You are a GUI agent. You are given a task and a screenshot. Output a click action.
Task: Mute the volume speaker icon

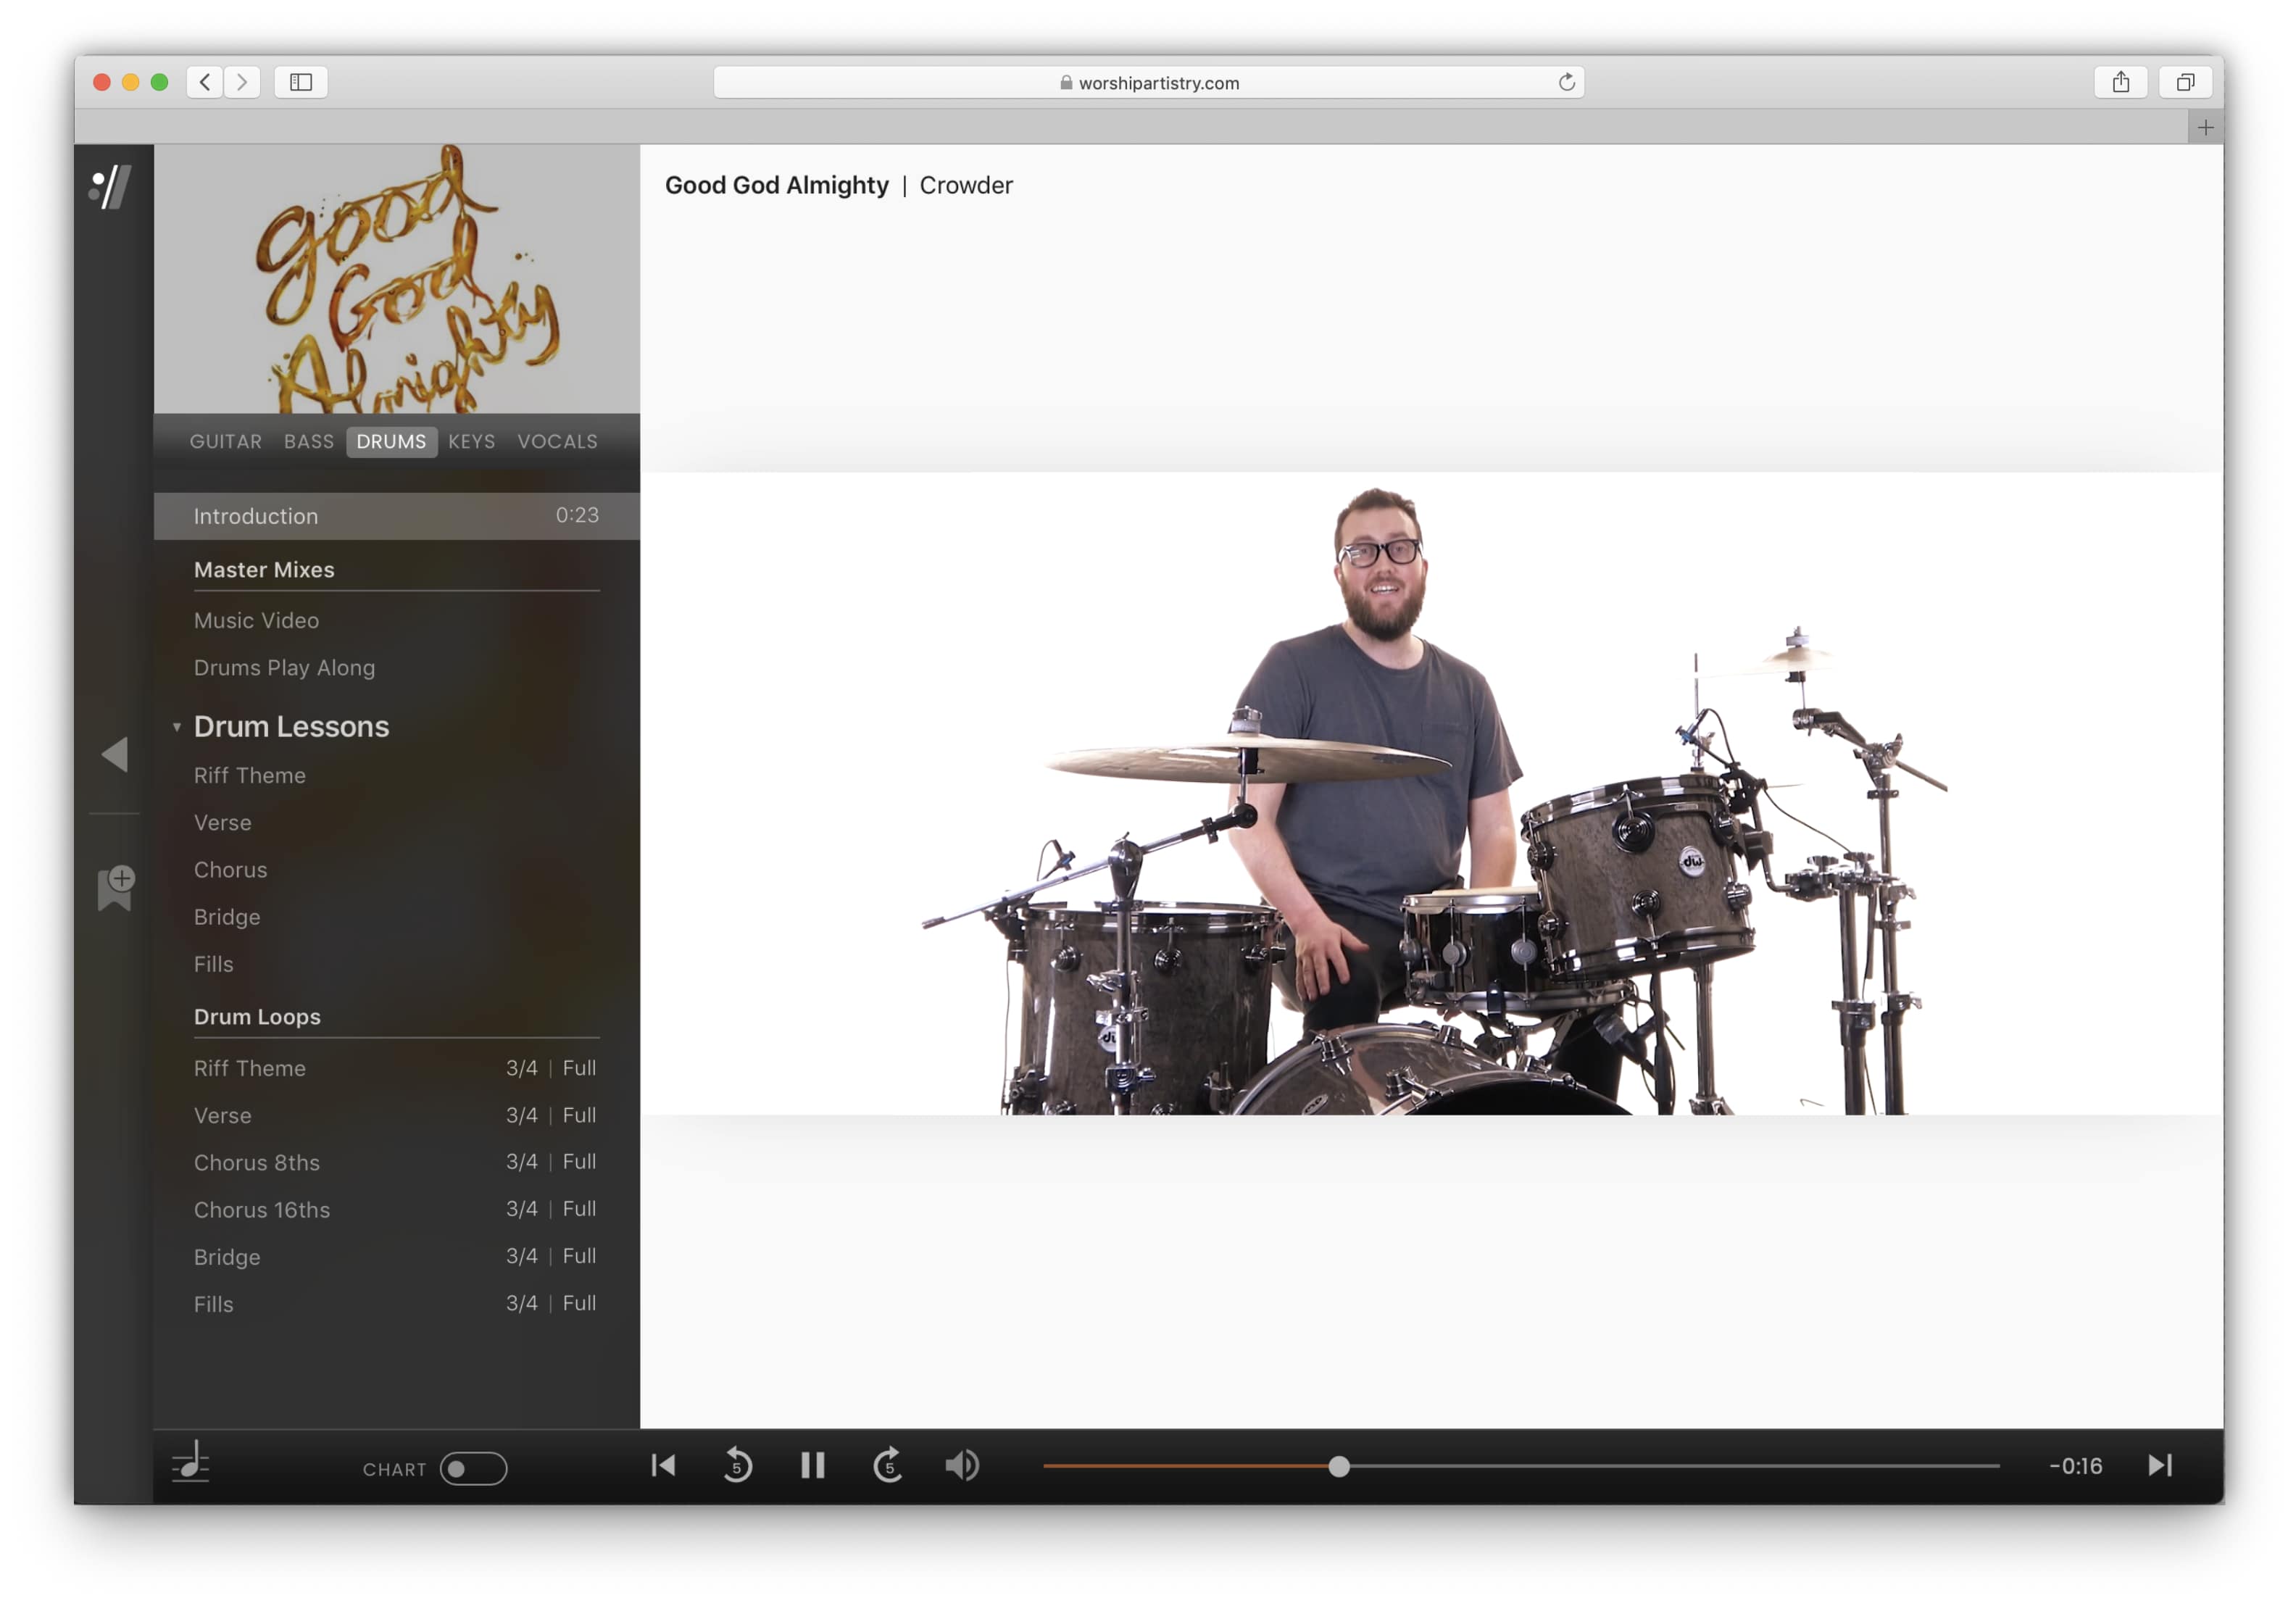coord(962,1466)
